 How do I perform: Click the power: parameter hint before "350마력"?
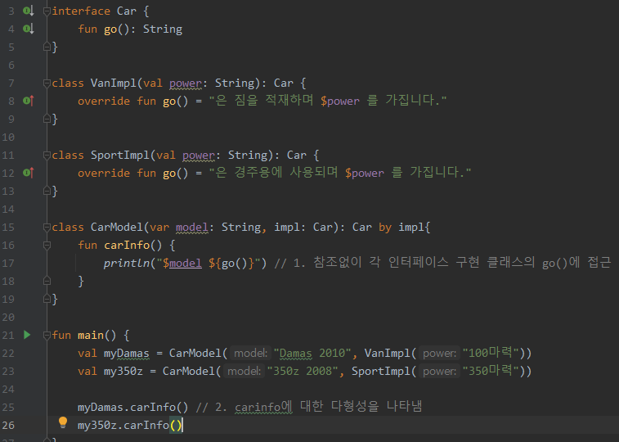pyautogui.click(x=439, y=371)
